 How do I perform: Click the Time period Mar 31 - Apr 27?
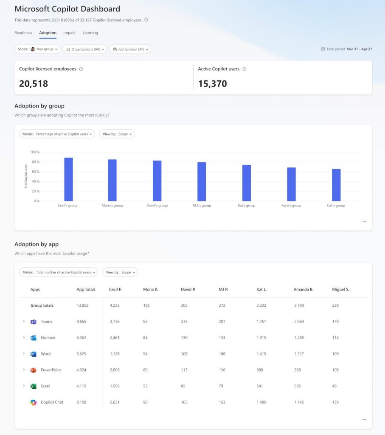[346, 49]
